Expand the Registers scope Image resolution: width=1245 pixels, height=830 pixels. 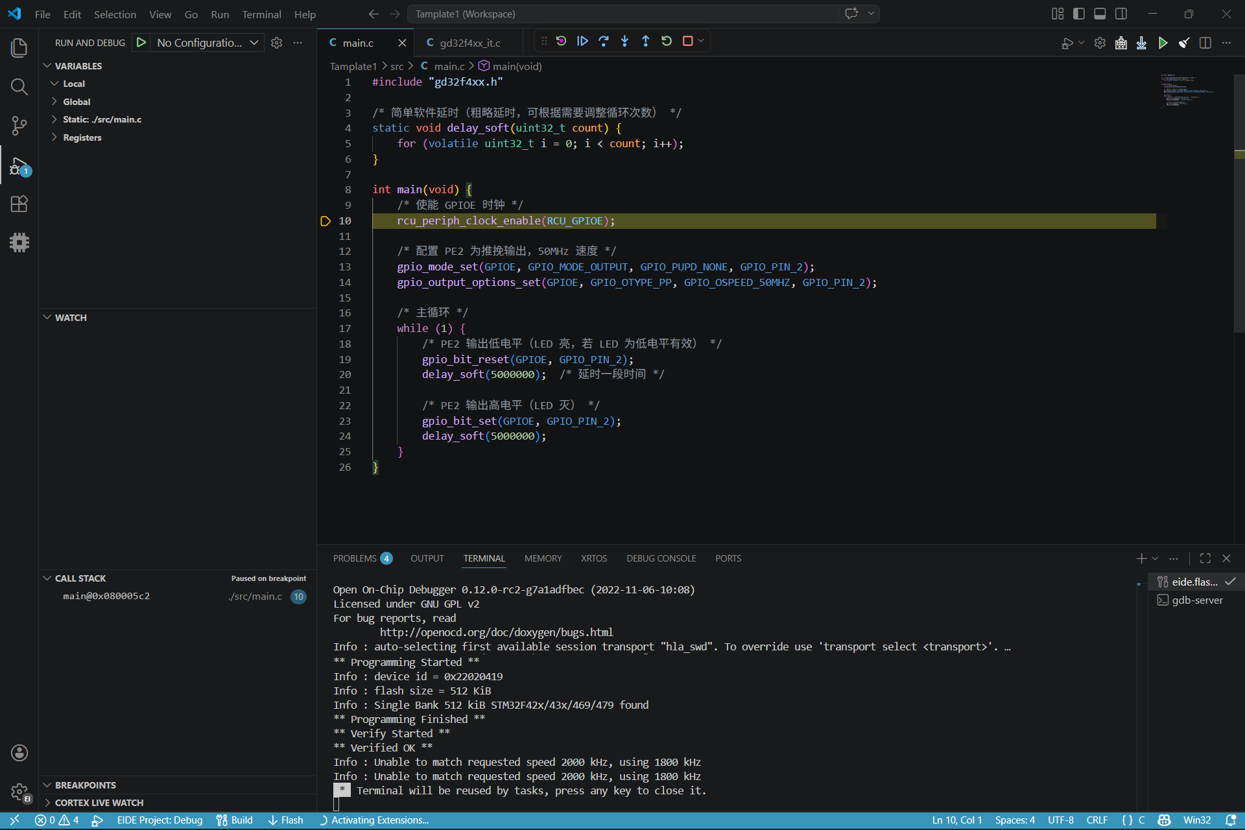[x=54, y=137]
